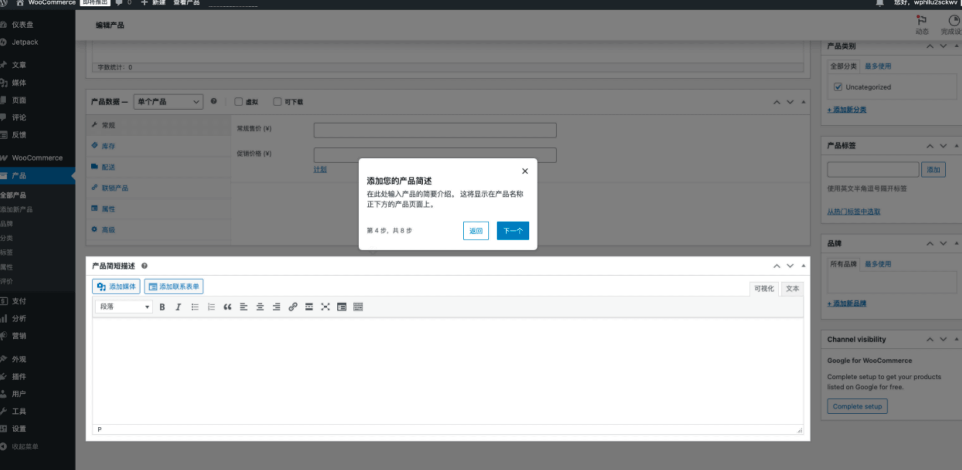Center align text in the editor
The image size is (962, 470).
(260, 307)
